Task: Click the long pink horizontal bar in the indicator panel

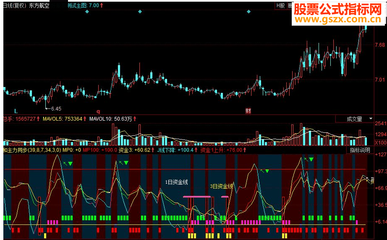Action: tap(197, 197)
